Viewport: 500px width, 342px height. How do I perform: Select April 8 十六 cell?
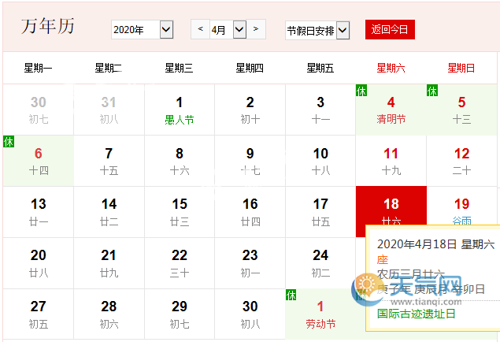coord(180,161)
